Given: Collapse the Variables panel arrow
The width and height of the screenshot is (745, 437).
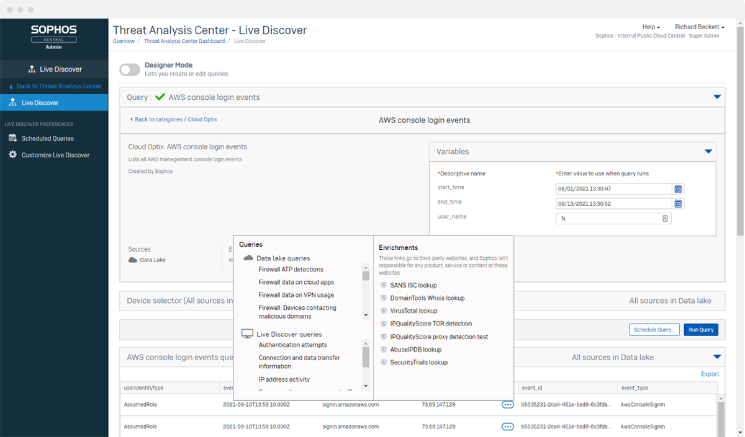Looking at the screenshot, I should [x=708, y=151].
